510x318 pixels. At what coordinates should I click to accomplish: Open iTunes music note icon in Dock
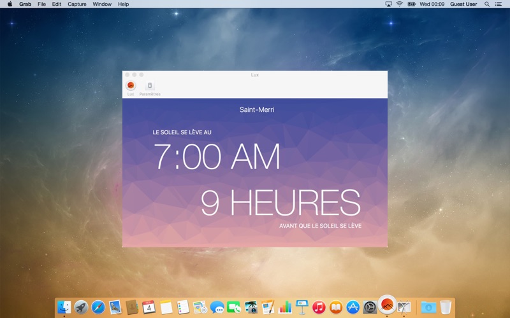(319, 307)
